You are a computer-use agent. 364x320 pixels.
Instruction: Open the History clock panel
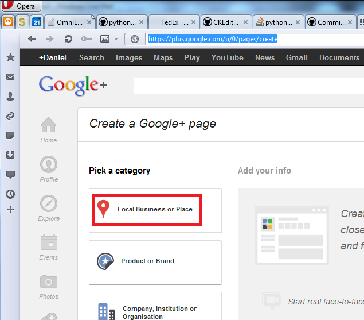10,194
